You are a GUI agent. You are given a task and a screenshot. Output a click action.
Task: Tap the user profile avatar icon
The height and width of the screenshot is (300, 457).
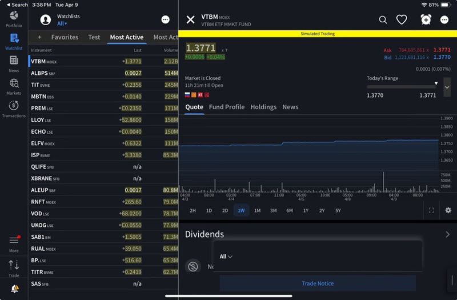click(46, 20)
